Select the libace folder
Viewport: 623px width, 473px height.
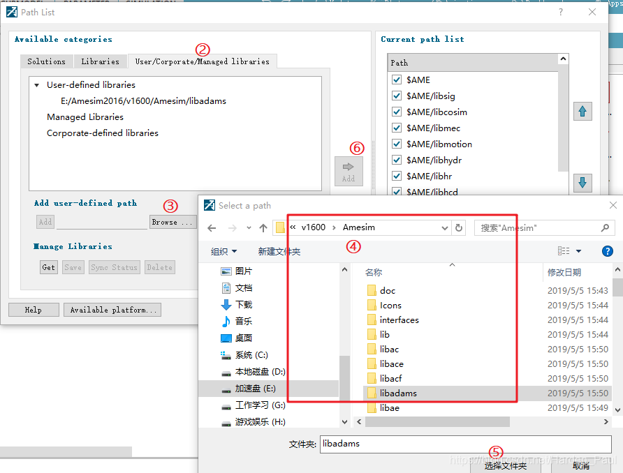(386, 364)
